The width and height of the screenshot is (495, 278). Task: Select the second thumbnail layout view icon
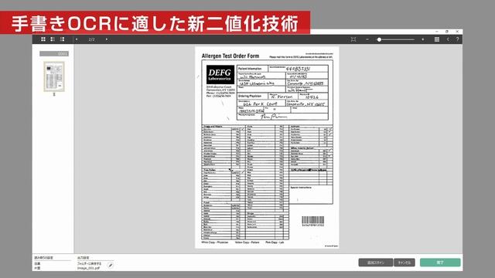pos(53,39)
